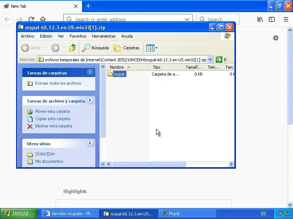Click the file list horizontal scrollbar thumb
The width and height of the screenshot is (293, 219).
point(149,164)
